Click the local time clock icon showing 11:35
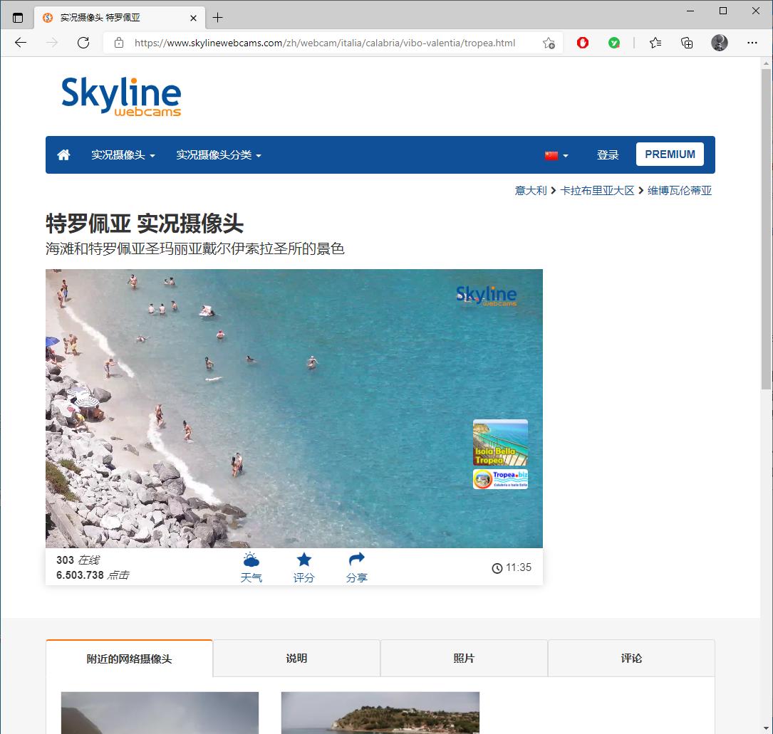The height and width of the screenshot is (734, 773). click(497, 567)
